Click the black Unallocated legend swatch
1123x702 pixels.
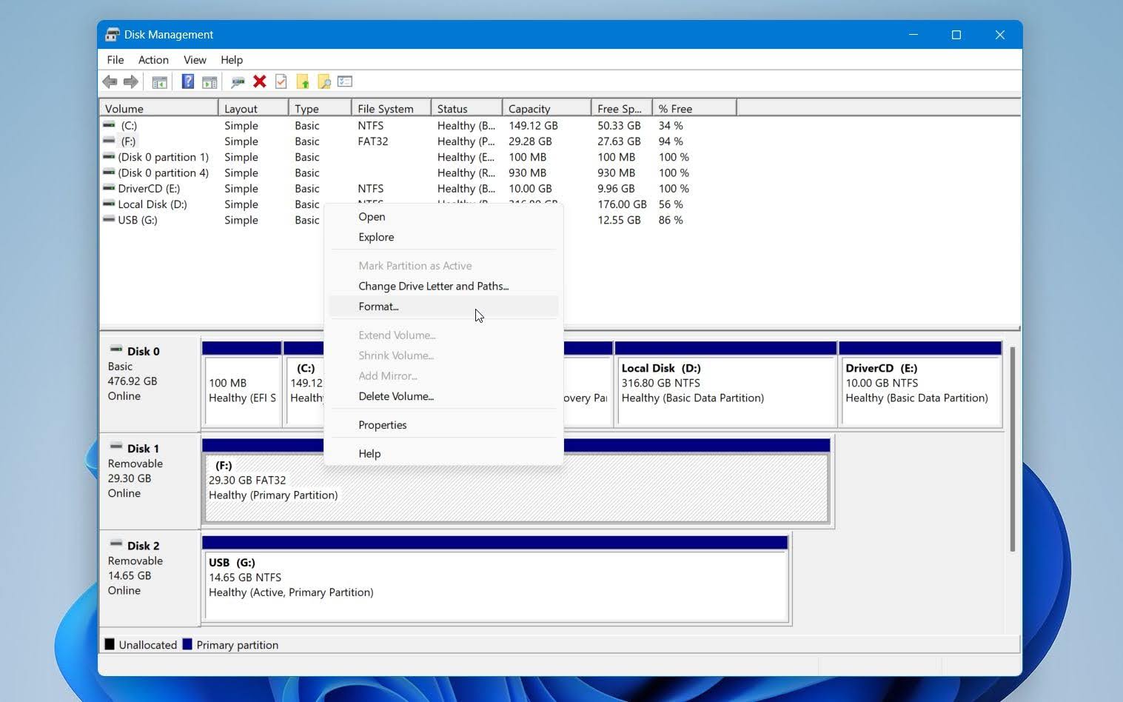(x=110, y=644)
